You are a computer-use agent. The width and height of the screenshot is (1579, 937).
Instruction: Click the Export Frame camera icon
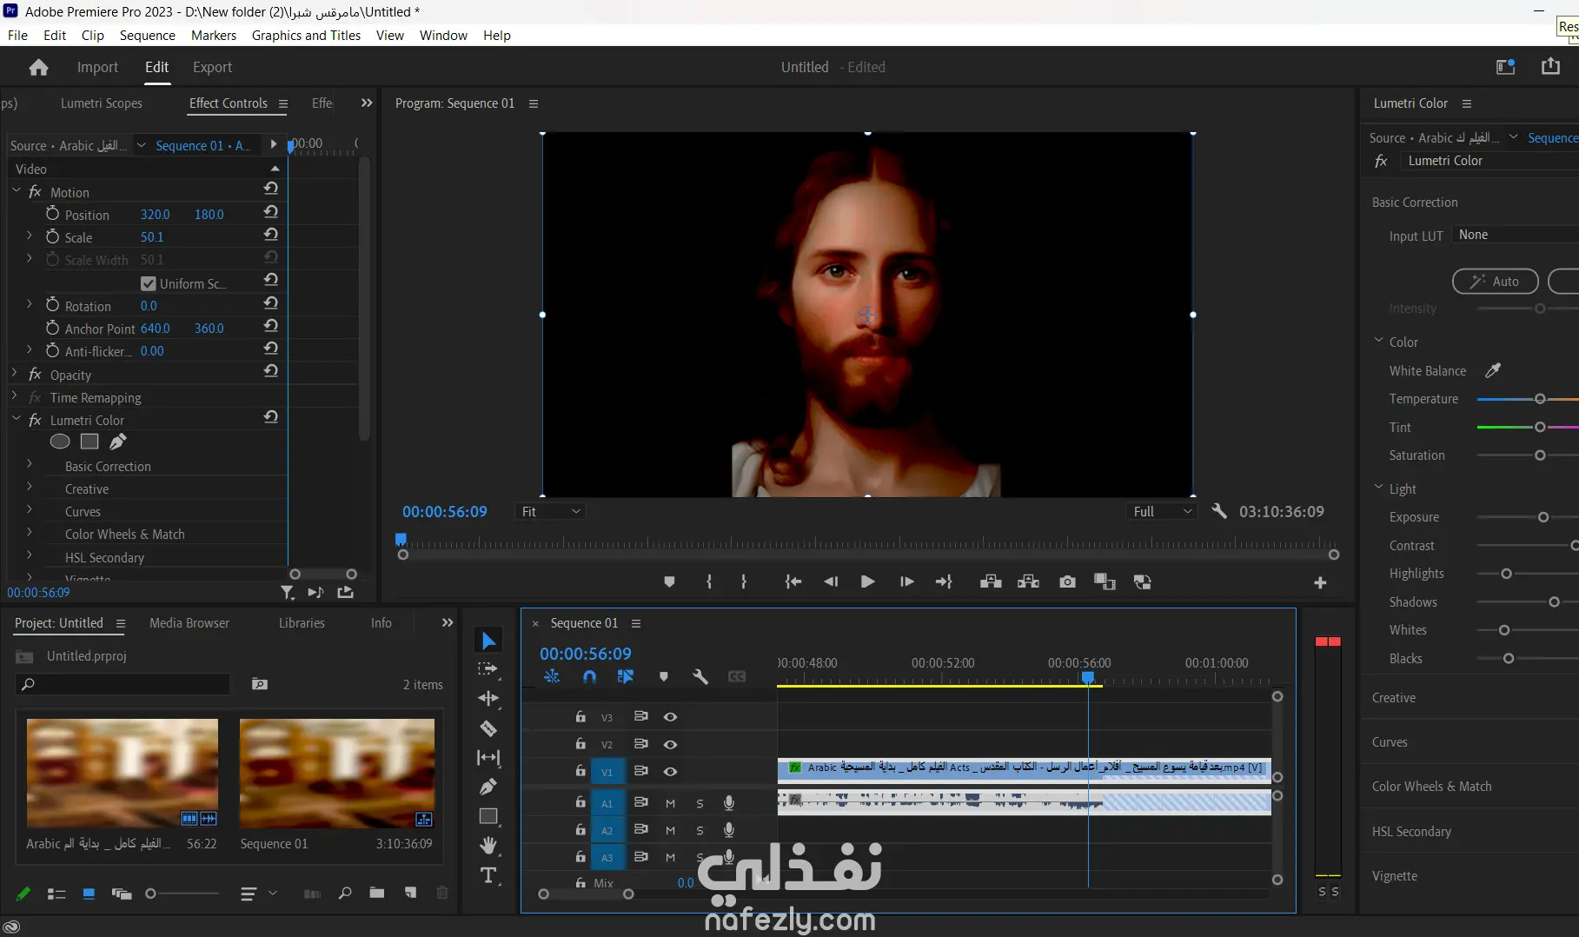(1067, 582)
